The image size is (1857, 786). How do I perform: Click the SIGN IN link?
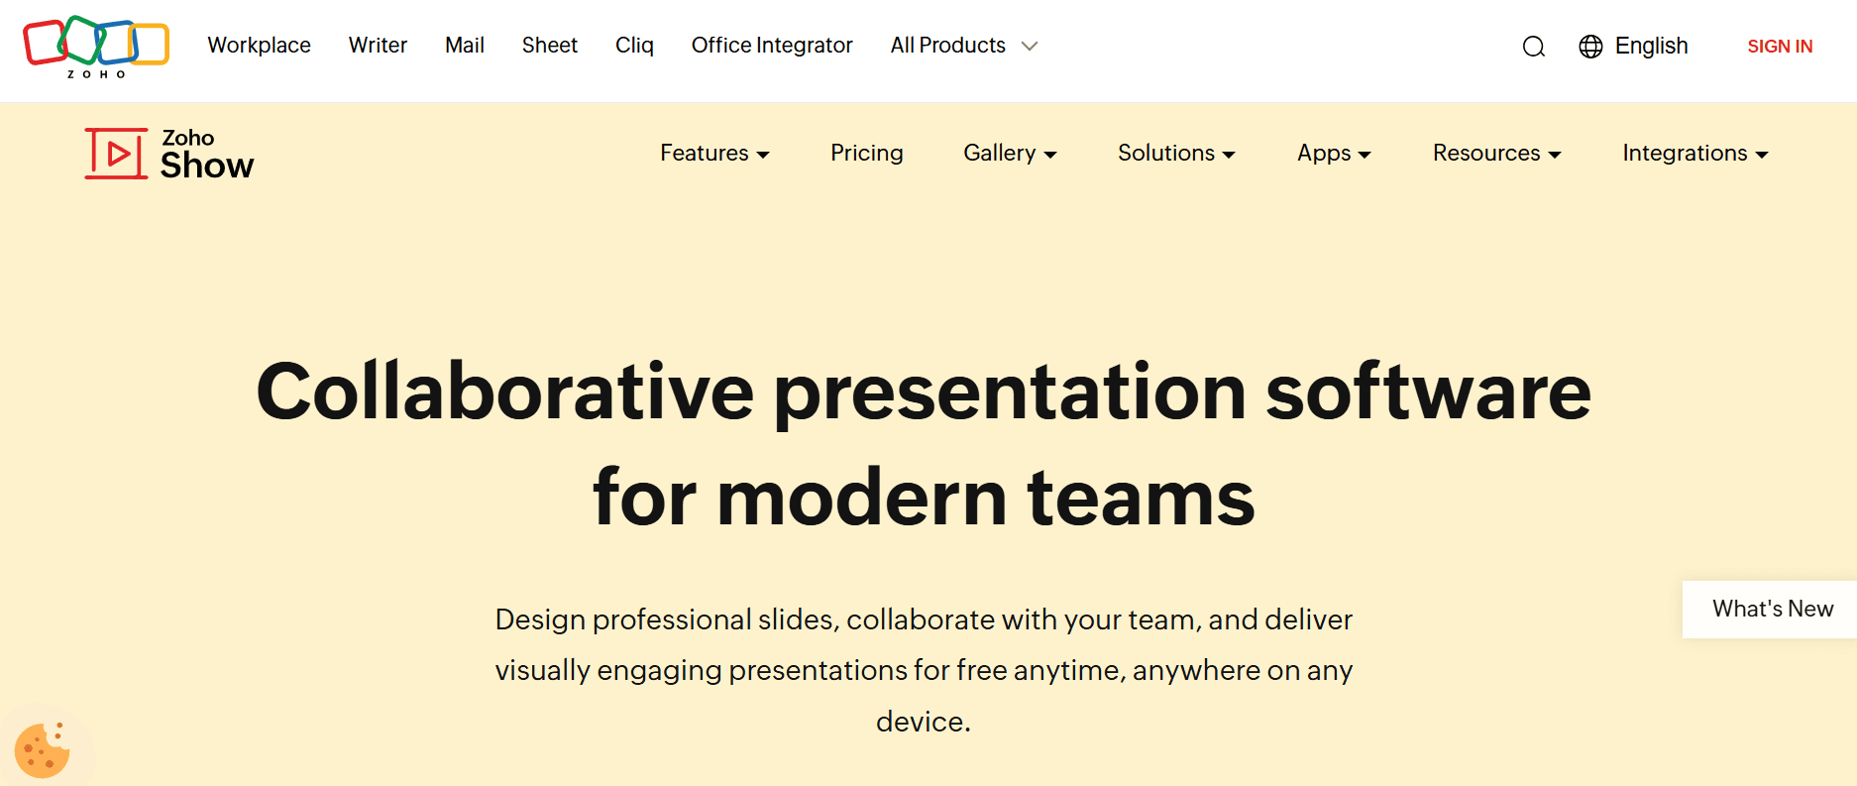(x=1780, y=47)
